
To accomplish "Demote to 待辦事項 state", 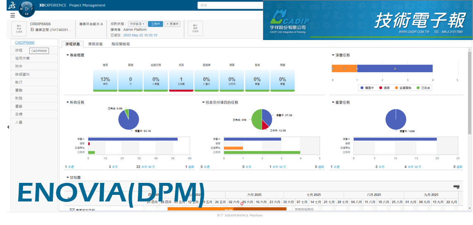I will tap(138, 24).
